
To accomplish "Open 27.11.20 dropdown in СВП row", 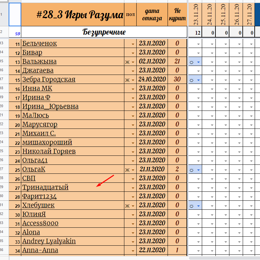I will [x=251, y=179].
